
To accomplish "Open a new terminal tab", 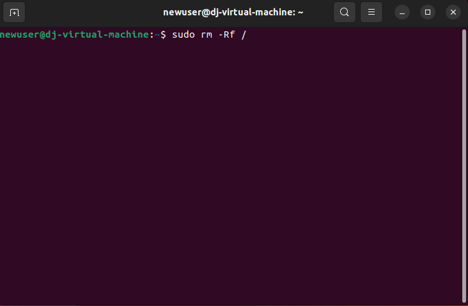I will (14, 12).
